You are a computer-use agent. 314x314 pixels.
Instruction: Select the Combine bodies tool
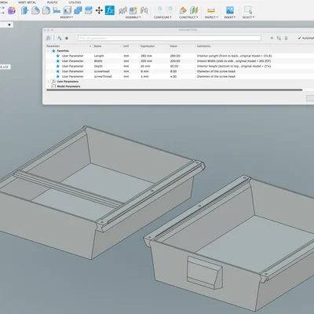(78, 10)
